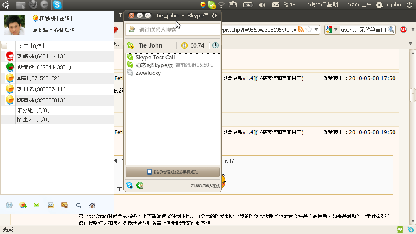Select Fetion contact 刘毅林
This screenshot has width=416, height=234.
[57, 56]
